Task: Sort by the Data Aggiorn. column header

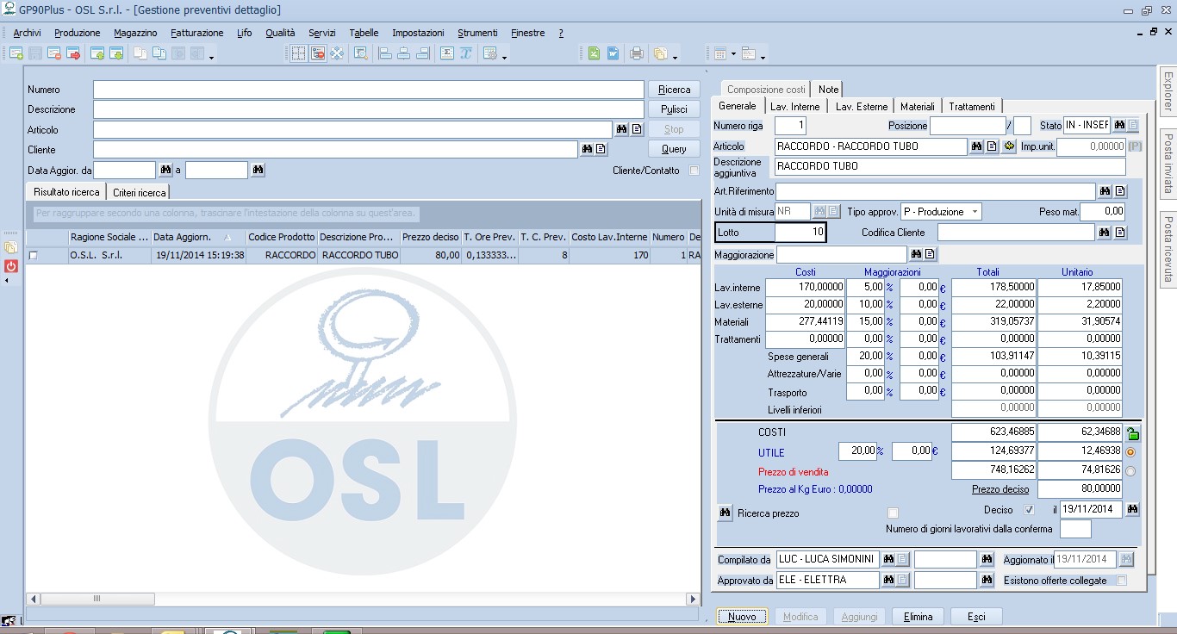Action: 198,237
